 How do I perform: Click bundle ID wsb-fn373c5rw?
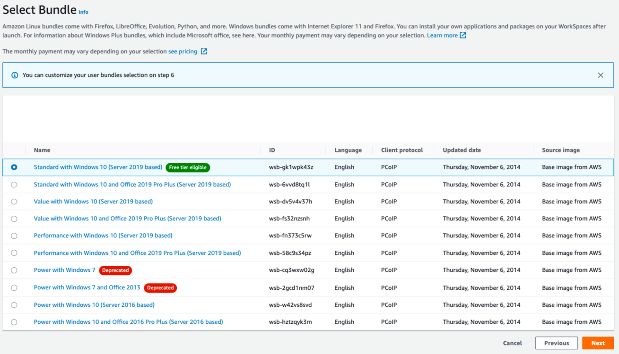click(290, 236)
